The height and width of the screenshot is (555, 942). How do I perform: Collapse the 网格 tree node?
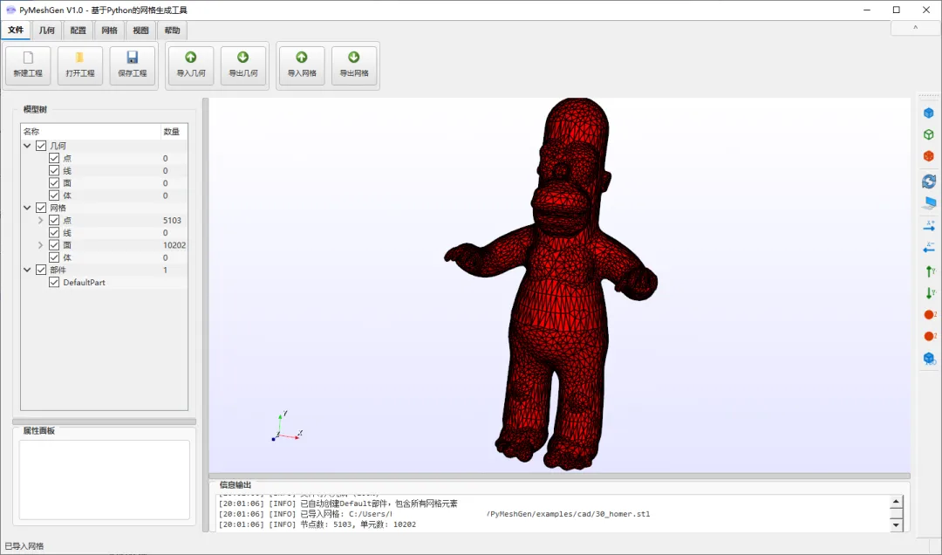(27, 208)
